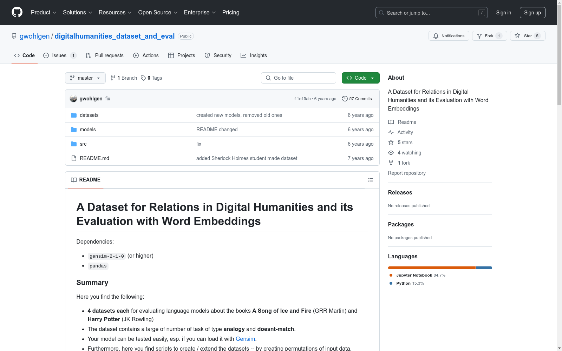Open commit hash 41e15ab
Screen dimensions: 562x351
click(x=302, y=99)
